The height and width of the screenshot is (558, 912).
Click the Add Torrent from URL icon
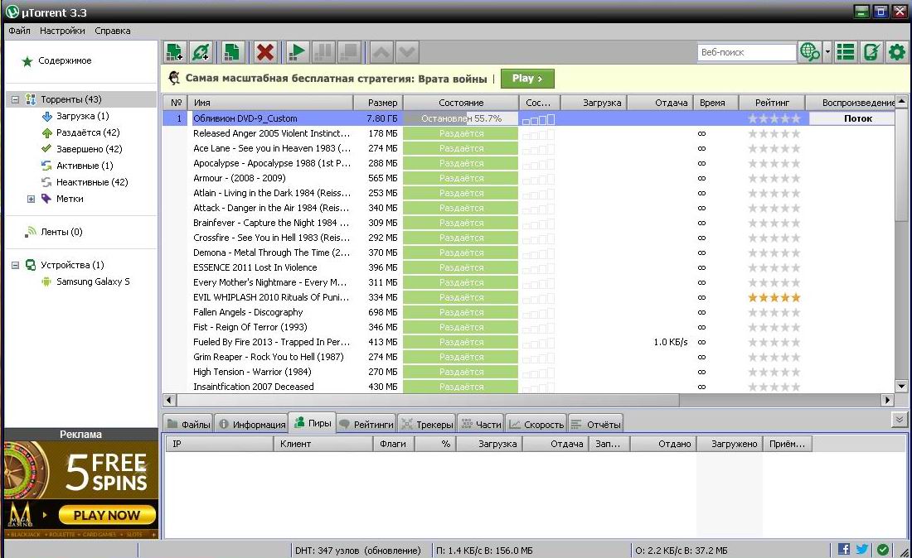[201, 52]
